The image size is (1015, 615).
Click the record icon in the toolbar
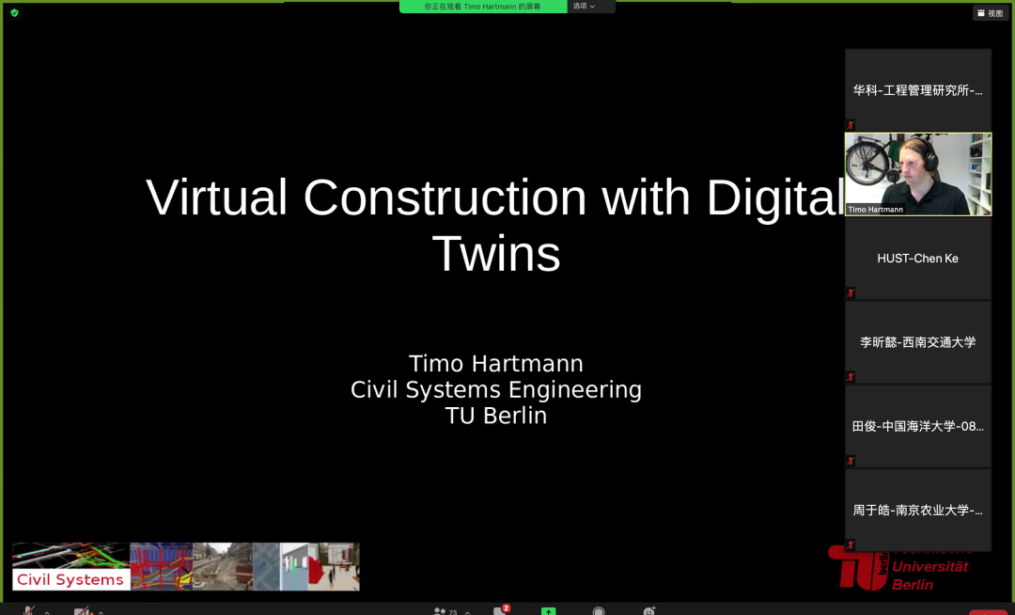coord(599,611)
